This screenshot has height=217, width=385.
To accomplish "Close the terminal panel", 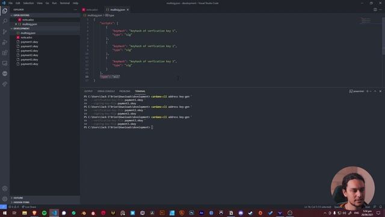I will pyautogui.click(x=380, y=91).
